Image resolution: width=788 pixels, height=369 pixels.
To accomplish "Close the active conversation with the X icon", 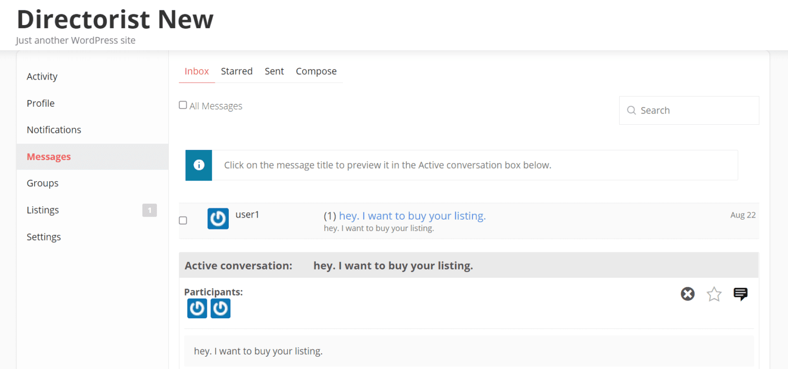I will point(687,294).
